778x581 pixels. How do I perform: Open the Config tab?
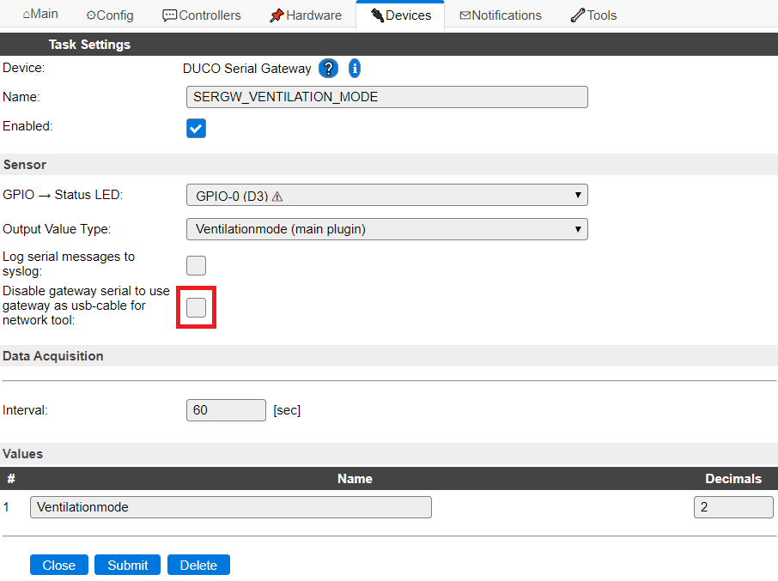(x=110, y=15)
